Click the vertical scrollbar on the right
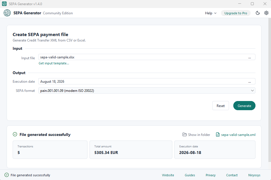 (x=270, y=90)
